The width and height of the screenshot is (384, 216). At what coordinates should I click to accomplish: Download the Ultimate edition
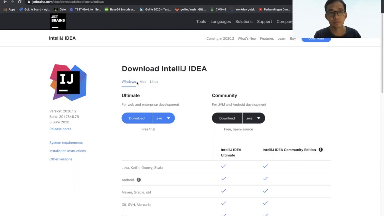(x=137, y=118)
